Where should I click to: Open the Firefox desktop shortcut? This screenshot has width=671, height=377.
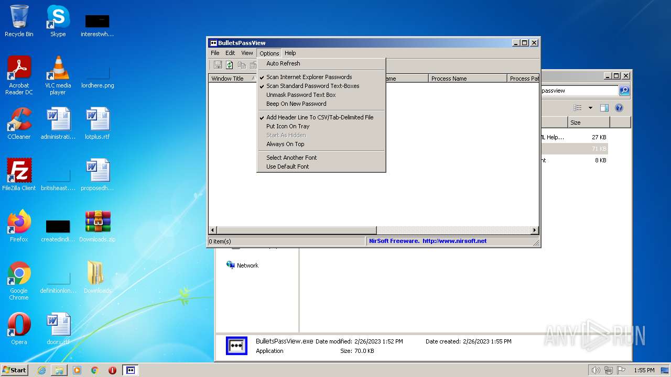[19, 226]
